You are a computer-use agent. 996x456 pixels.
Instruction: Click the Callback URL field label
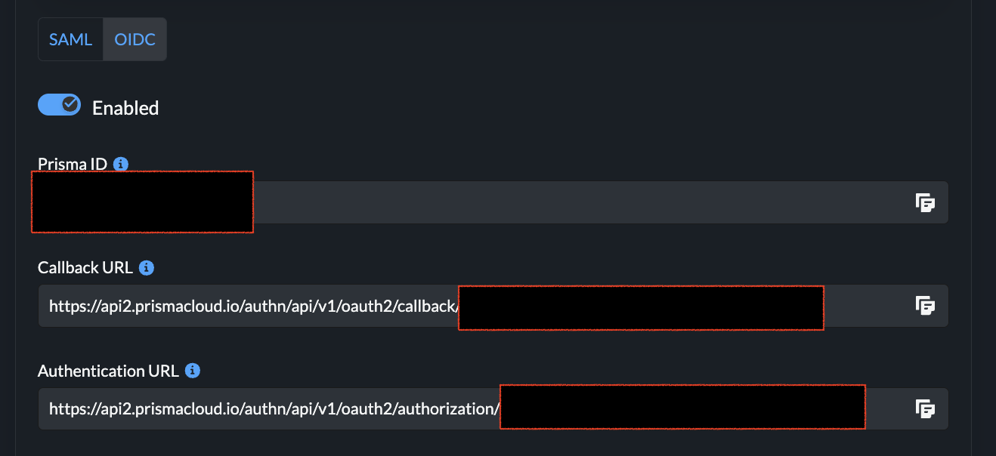pos(85,267)
